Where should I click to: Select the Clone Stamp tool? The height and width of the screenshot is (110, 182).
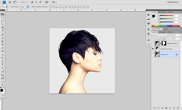click(2, 41)
